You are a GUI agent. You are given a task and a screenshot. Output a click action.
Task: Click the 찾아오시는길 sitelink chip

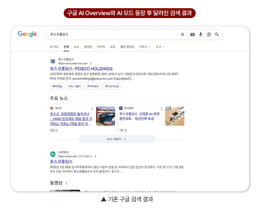coord(112,86)
